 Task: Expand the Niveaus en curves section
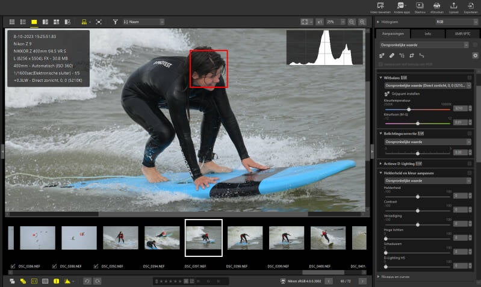(x=378, y=277)
